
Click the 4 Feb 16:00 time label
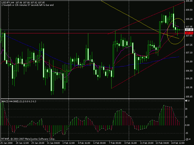(84, 143)
